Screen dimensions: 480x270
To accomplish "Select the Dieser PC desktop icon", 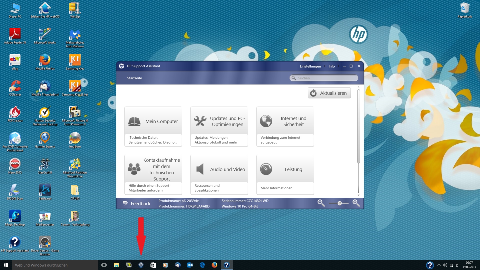I will pos(15,10).
